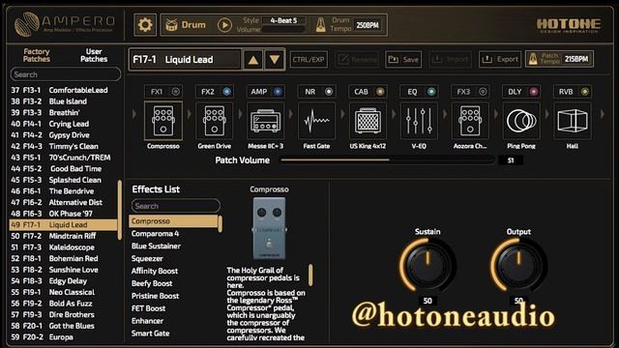Image resolution: width=619 pixels, height=348 pixels.
Task: Go to next patch with down arrow
Action: [275, 60]
